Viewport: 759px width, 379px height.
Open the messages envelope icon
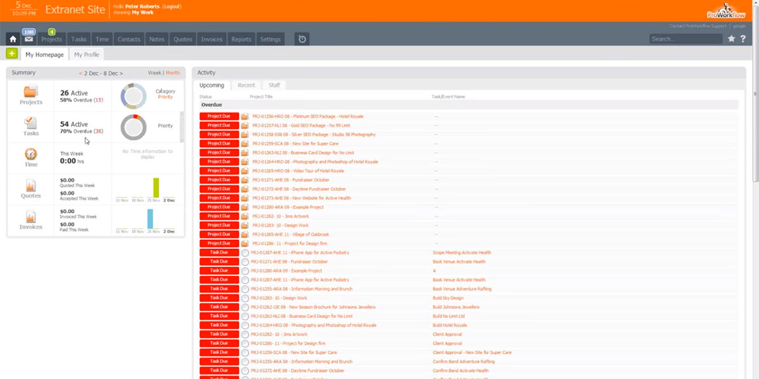(28, 39)
